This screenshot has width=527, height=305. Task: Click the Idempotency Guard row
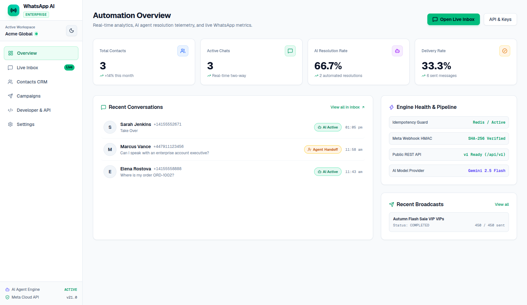[449, 122]
